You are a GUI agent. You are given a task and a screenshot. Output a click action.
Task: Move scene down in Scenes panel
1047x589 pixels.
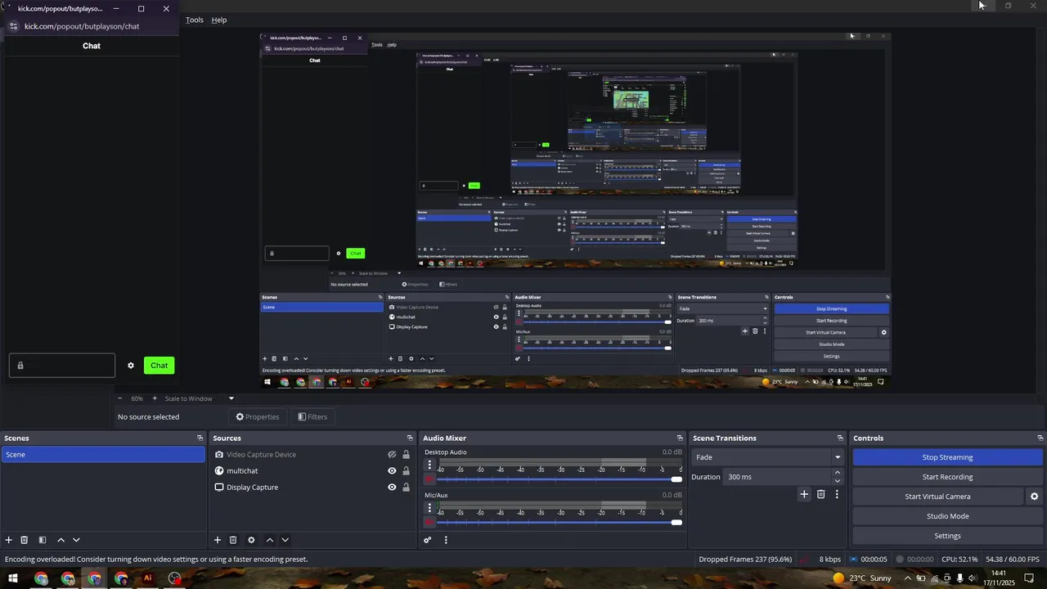pos(76,540)
